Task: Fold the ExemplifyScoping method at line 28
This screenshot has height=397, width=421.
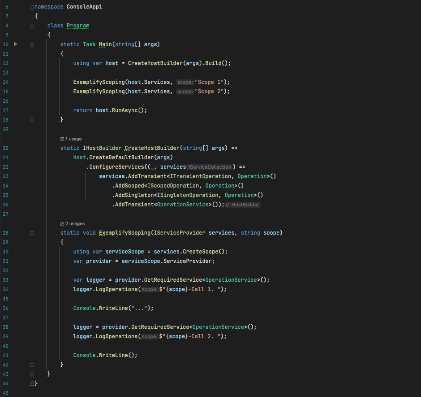Action: pyautogui.click(x=32, y=233)
